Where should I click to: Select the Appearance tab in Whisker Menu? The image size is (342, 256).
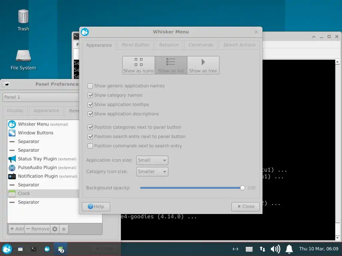99,45
